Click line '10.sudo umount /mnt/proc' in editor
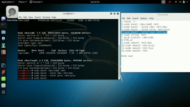 point(138,45)
